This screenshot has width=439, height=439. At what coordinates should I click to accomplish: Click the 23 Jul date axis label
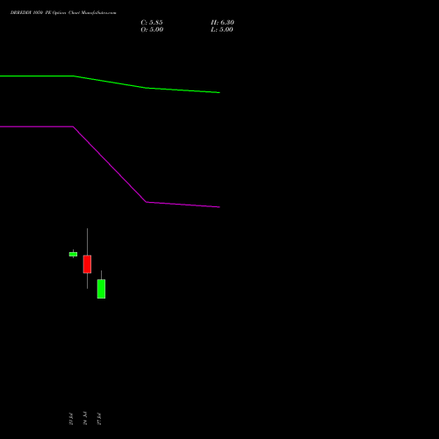pos(71,419)
